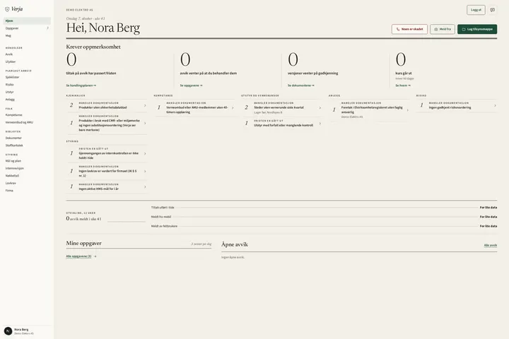
Task: Expand Utstyr med forfalt kontroll chevron
Action: click(320, 124)
